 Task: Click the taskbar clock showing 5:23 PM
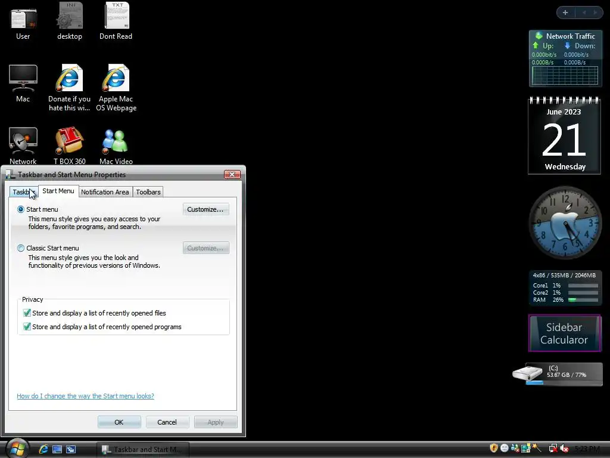pyautogui.click(x=587, y=448)
